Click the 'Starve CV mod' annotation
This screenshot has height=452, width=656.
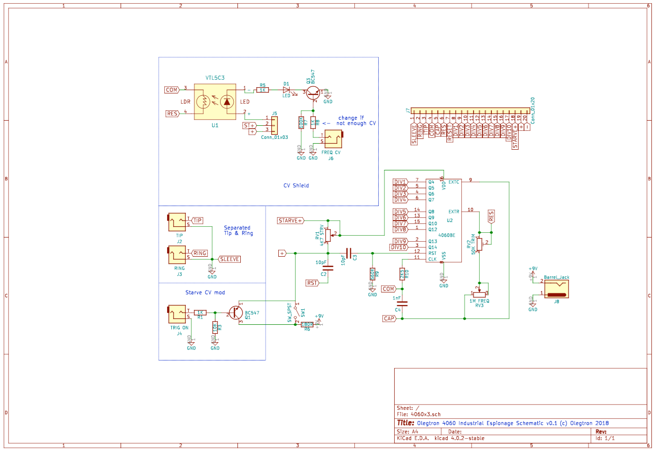click(x=205, y=292)
